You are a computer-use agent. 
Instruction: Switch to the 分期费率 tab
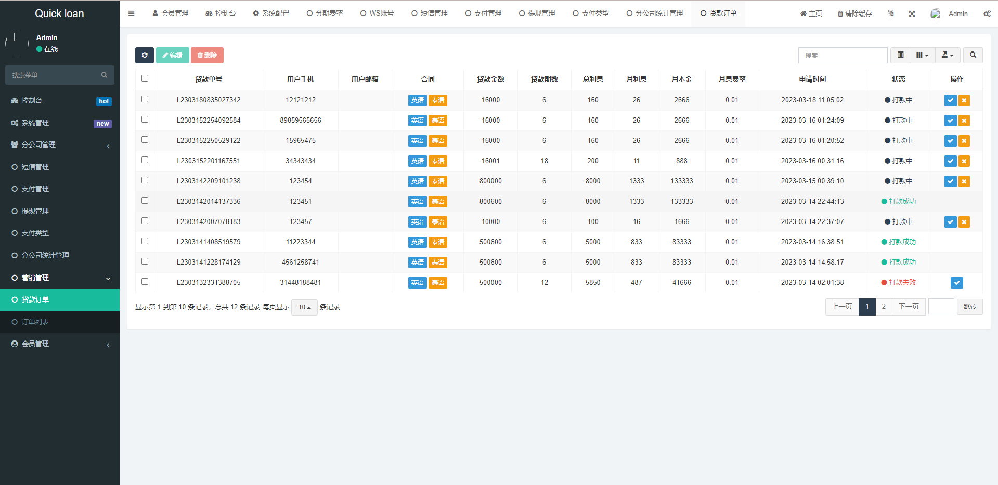(x=325, y=14)
